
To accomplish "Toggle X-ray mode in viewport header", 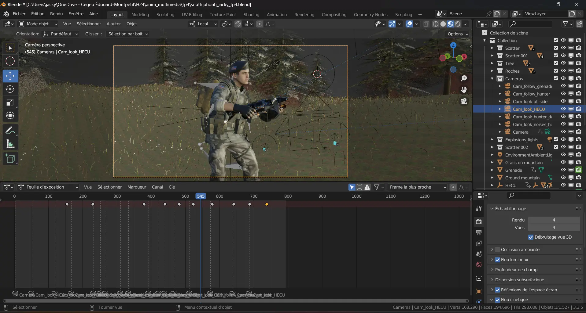I will click(x=426, y=24).
